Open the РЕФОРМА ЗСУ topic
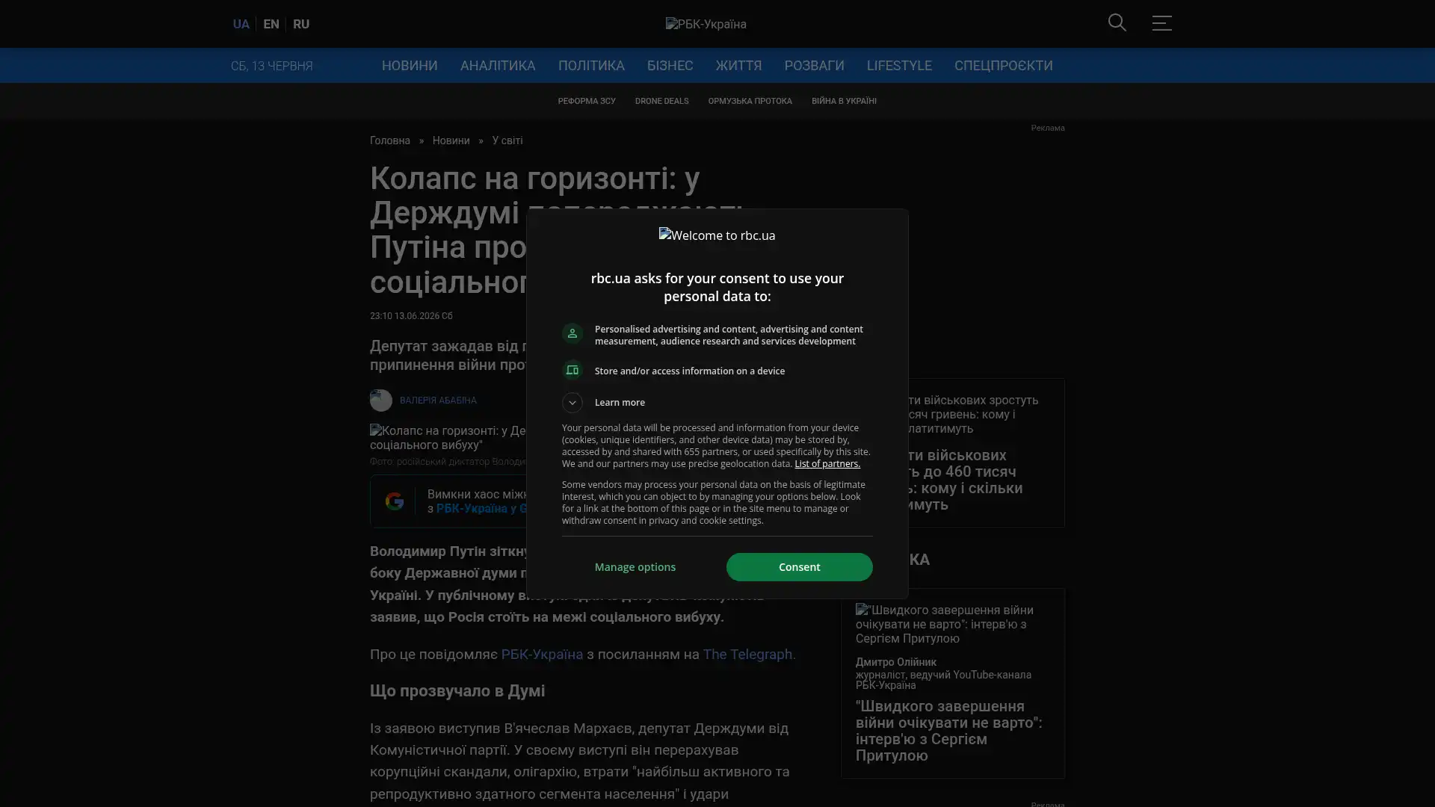Viewport: 1435px width, 807px height. pyautogui.click(x=587, y=101)
